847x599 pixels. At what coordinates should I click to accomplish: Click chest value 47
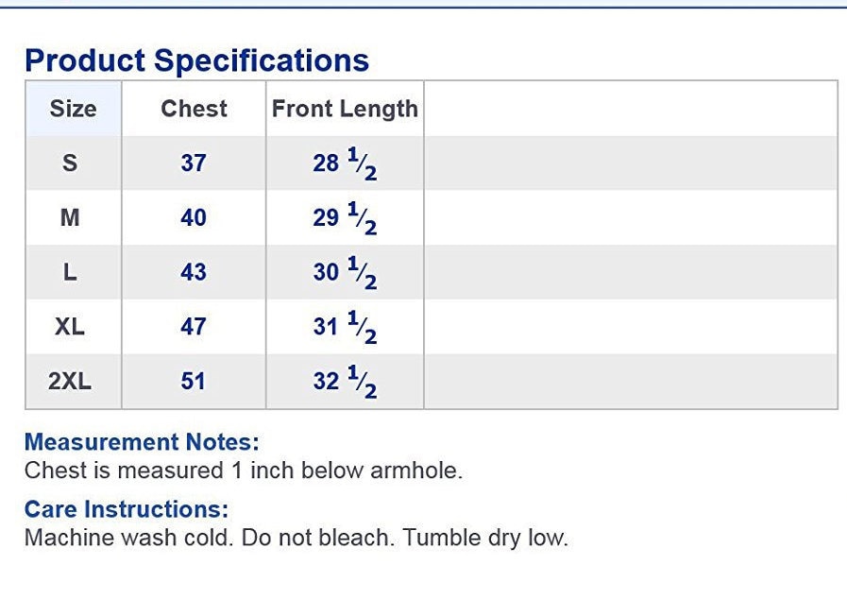[194, 327]
